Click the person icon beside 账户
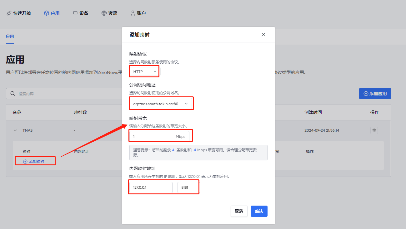406x229 pixels. click(x=133, y=13)
